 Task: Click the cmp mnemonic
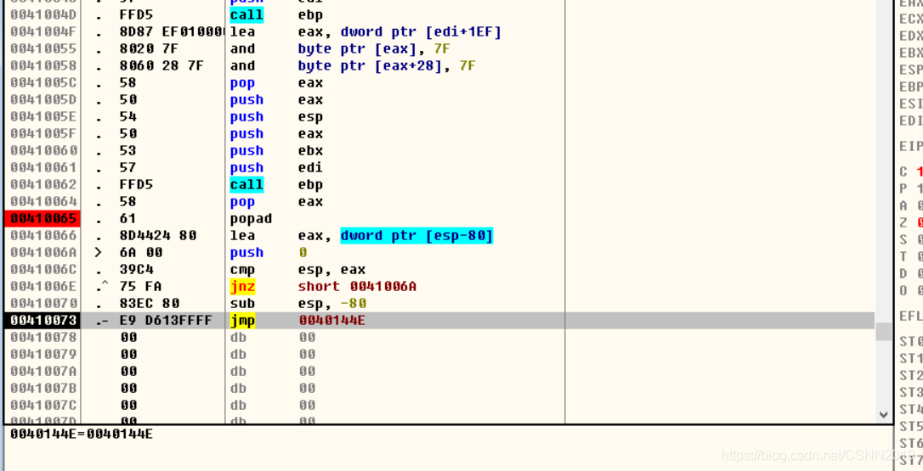242,270
